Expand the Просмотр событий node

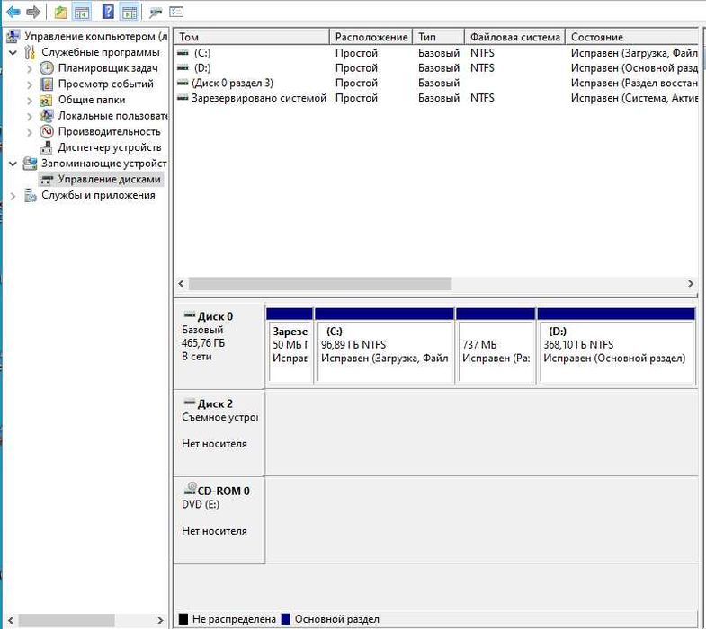tap(30, 84)
